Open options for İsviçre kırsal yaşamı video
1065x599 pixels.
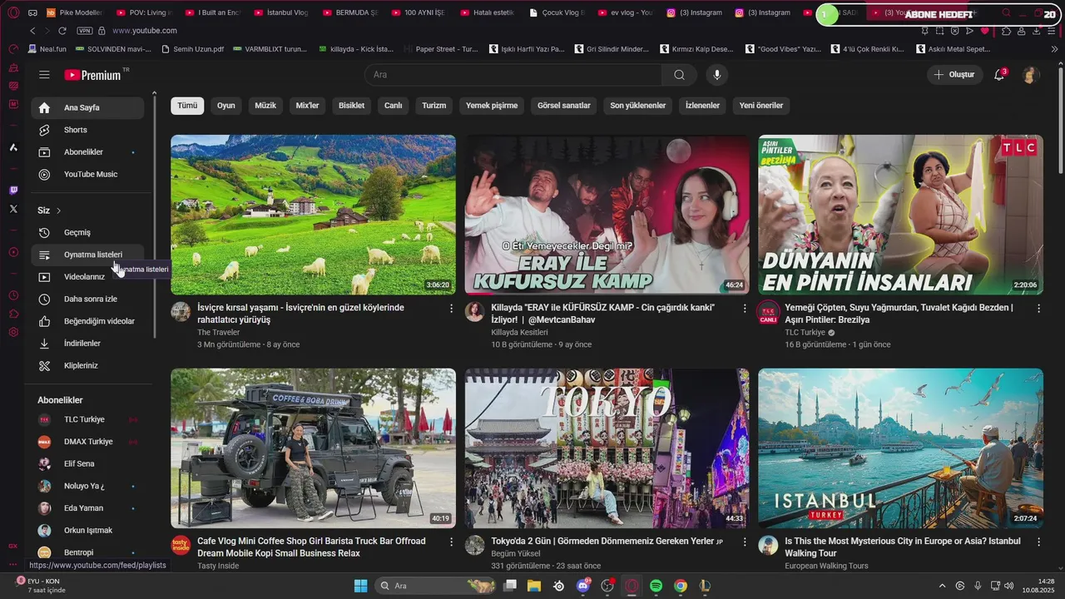[x=452, y=309]
